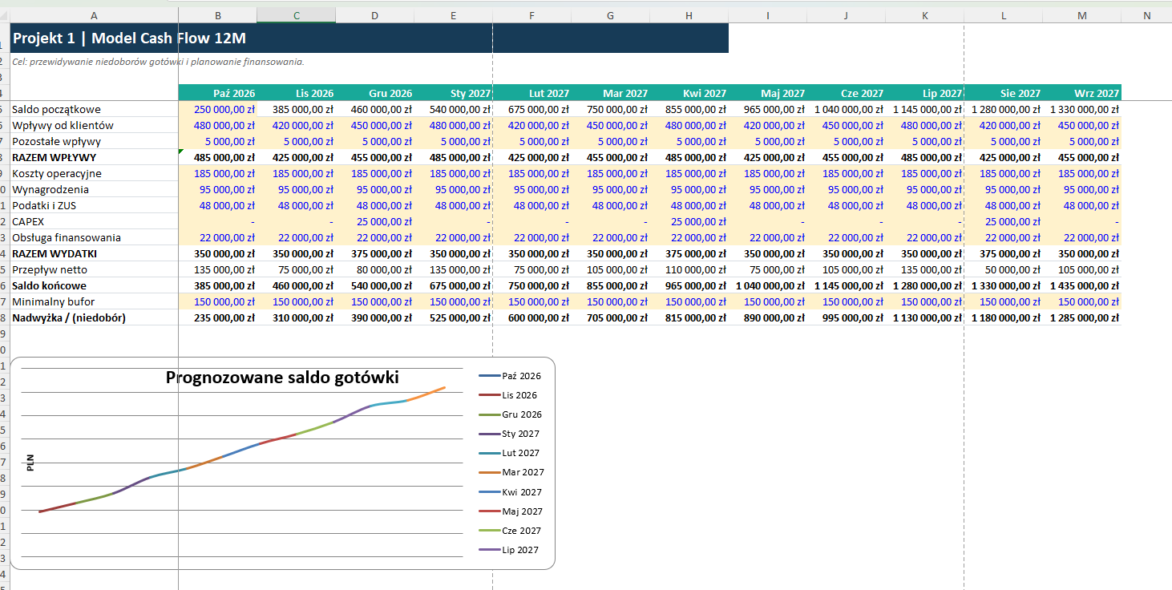Screen dimensions: 1172x590
Task: Click the 'Kwi 2027' chart legend entry
Action: [510, 492]
